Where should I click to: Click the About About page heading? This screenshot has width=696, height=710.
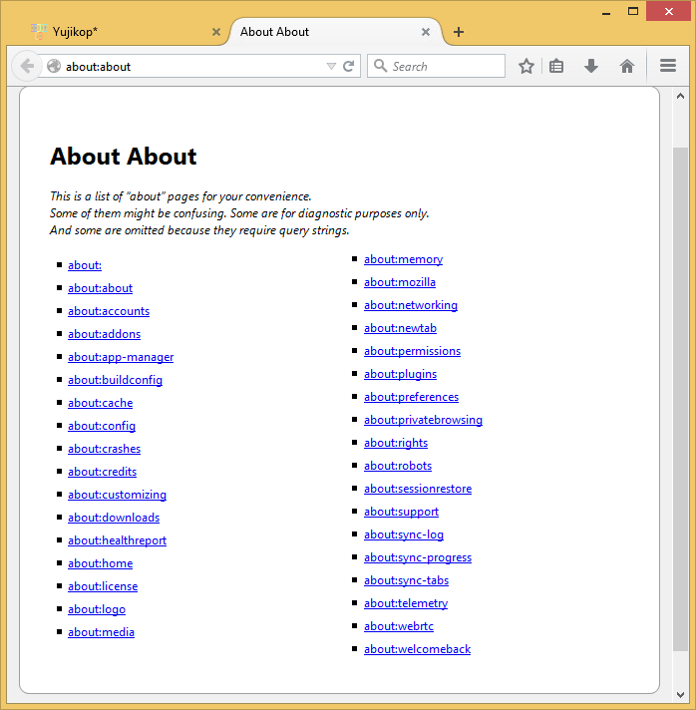tap(124, 157)
